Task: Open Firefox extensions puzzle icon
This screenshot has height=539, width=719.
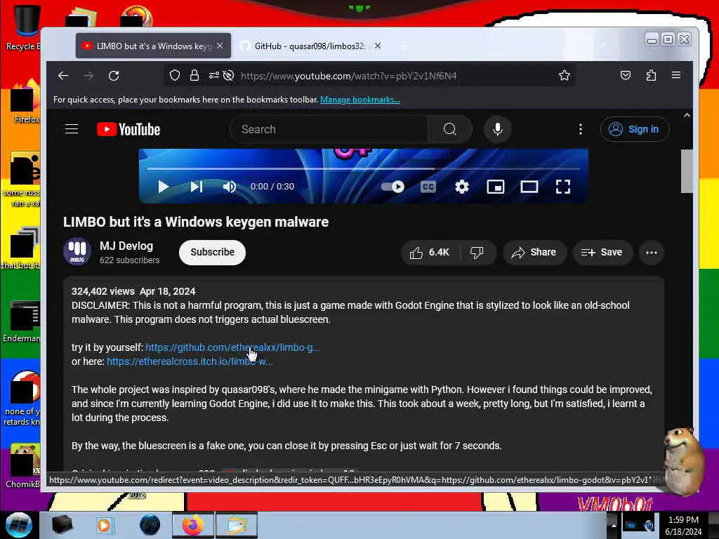Action: tap(651, 76)
